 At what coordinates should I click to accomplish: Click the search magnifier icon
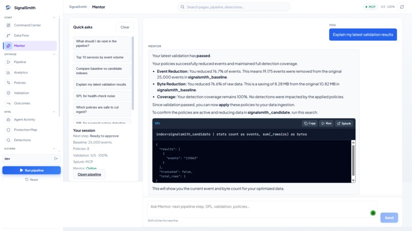pyautogui.click(x=182, y=7)
